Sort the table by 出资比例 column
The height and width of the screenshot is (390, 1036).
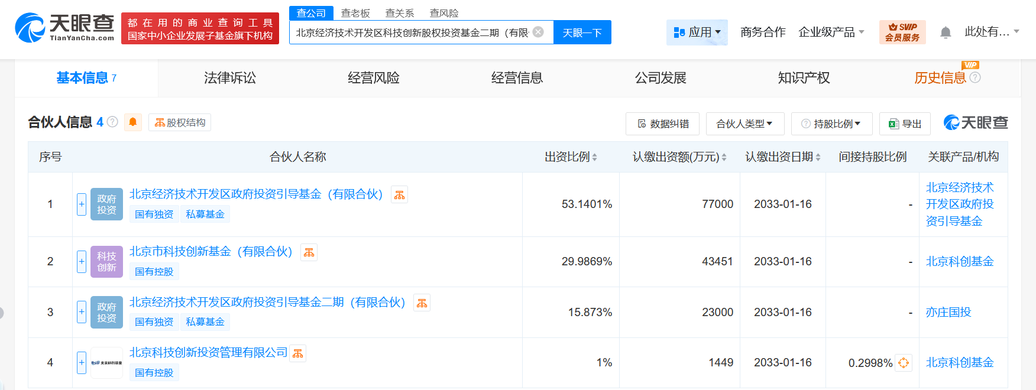pos(571,157)
